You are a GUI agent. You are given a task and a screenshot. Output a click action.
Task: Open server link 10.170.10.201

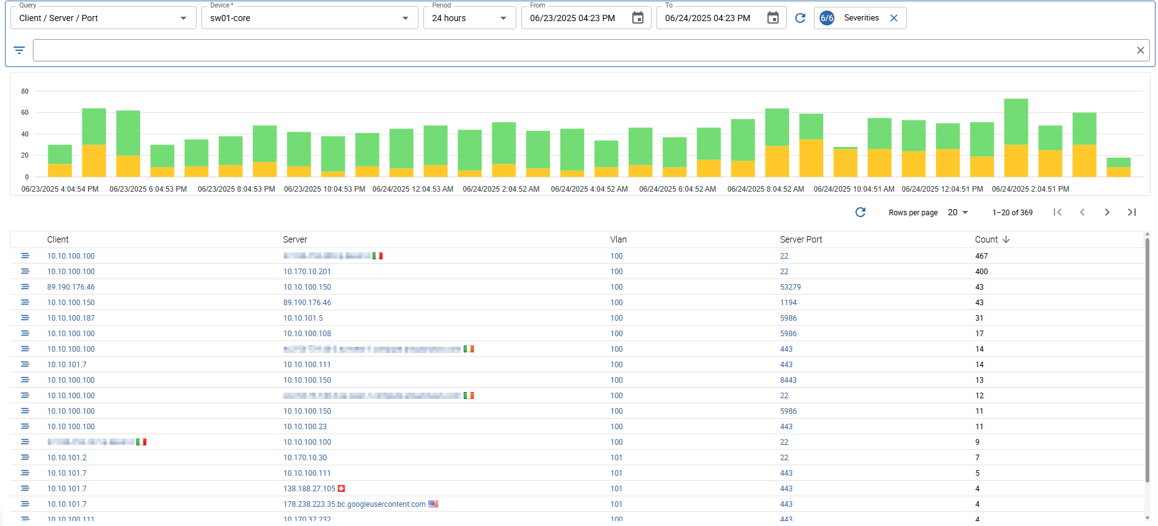307,271
